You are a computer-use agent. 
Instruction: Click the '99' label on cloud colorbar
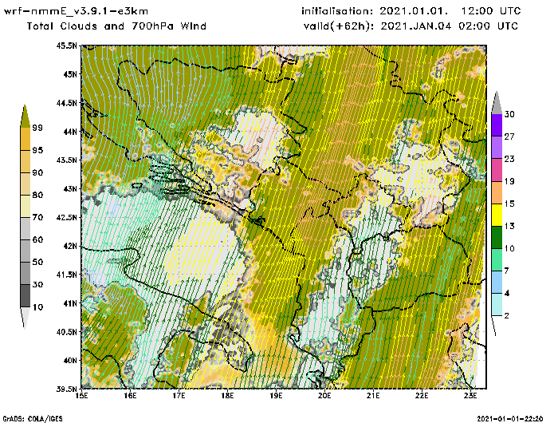[x=37, y=128]
